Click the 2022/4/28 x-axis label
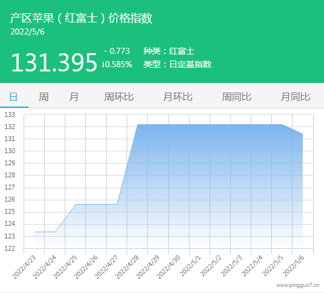 point(127,267)
